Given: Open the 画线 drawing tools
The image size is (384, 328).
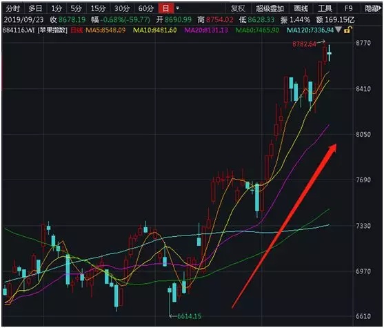Looking at the screenshot, I should point(301,8).
